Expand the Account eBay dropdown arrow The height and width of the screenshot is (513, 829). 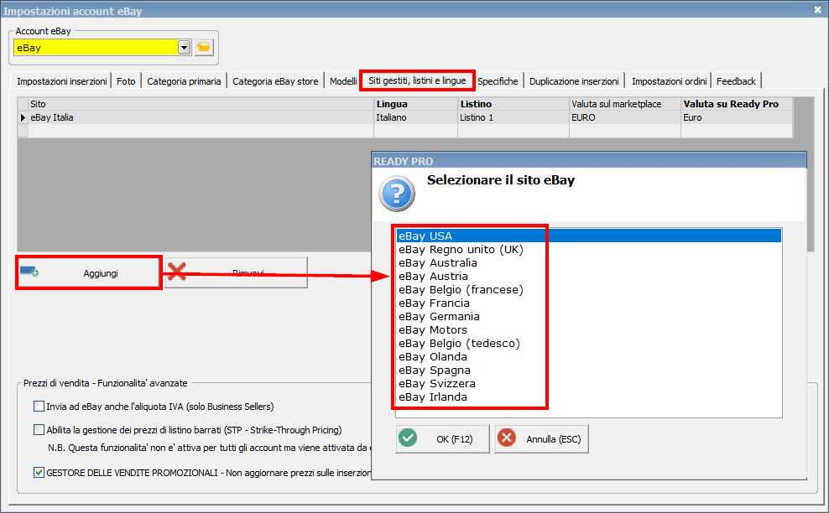pyautogui.click(x=184, y=48)
